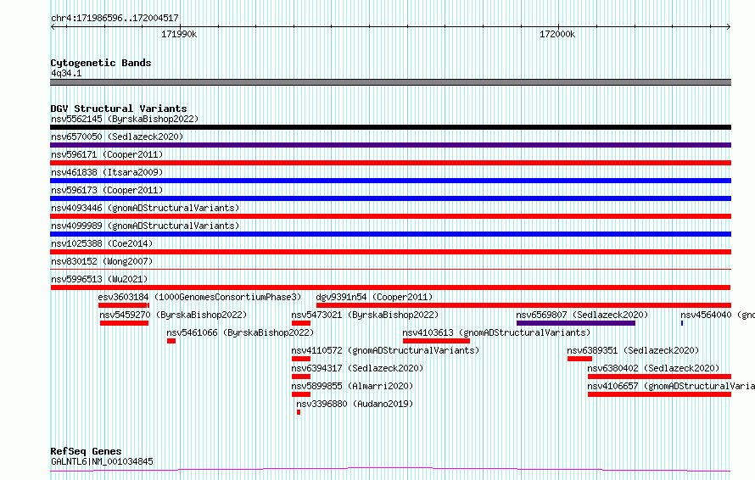
Task: Click nsv4110572 (gnomADStructuralVariants) label
Action: pyautogui.click(x=385, y=350)
